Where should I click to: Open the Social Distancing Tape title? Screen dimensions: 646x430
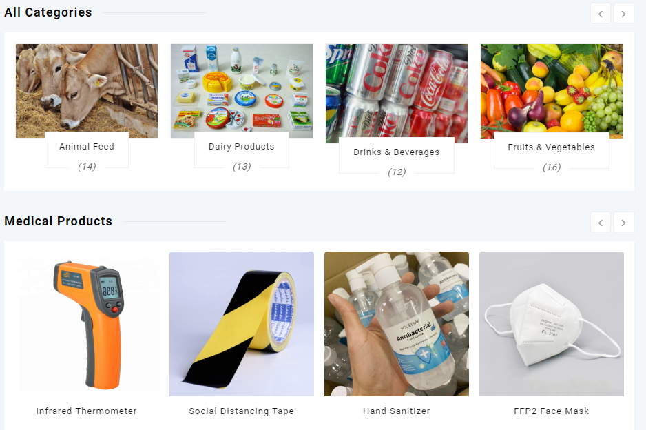[x=242, y=411]
